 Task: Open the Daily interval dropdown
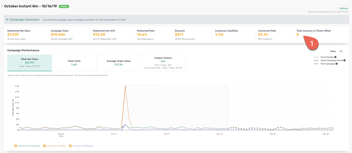click(x=336, y=51)
